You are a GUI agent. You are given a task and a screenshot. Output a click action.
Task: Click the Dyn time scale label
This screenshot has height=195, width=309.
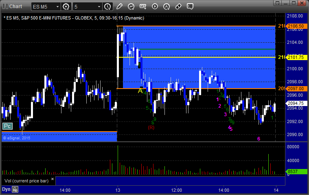coord(6,189)
